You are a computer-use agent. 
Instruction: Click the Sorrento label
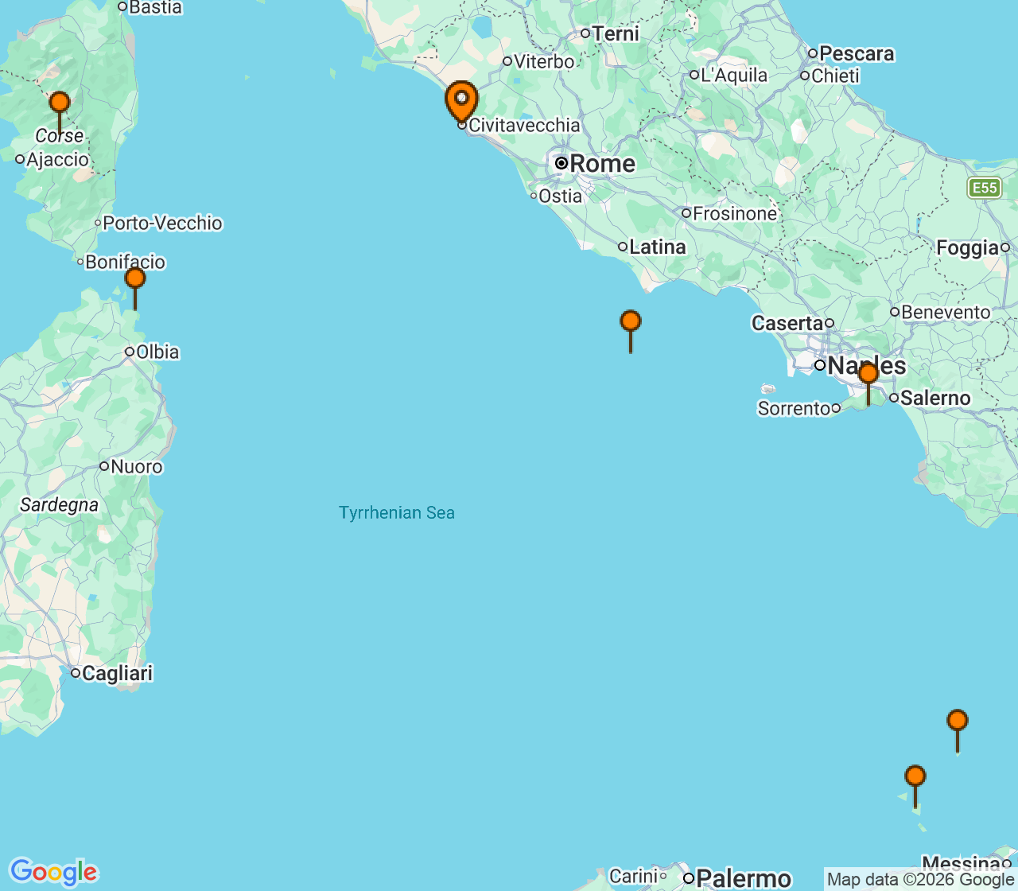point(794,408)
